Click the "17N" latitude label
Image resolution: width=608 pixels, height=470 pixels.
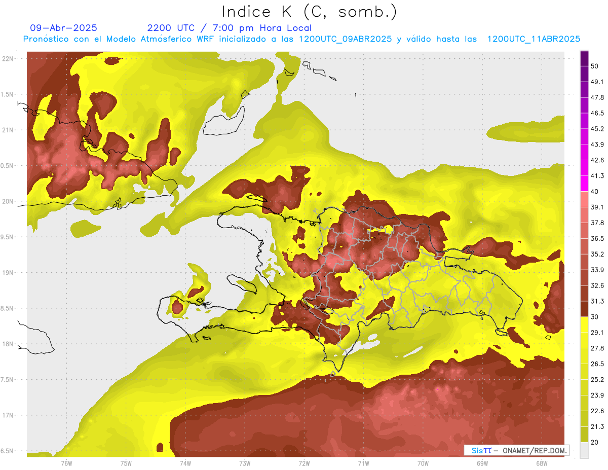[8, 415]
